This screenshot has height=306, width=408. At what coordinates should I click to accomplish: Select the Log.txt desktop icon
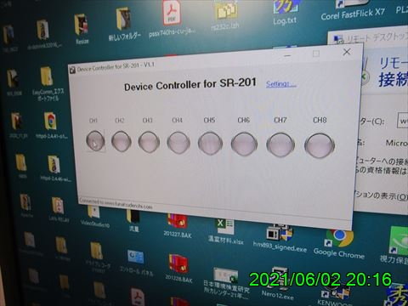click(285, 13)
